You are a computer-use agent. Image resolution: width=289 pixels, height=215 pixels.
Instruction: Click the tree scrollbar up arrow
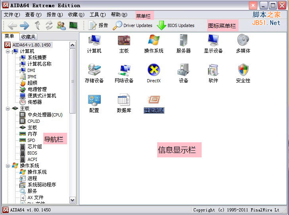click(73, 45)
